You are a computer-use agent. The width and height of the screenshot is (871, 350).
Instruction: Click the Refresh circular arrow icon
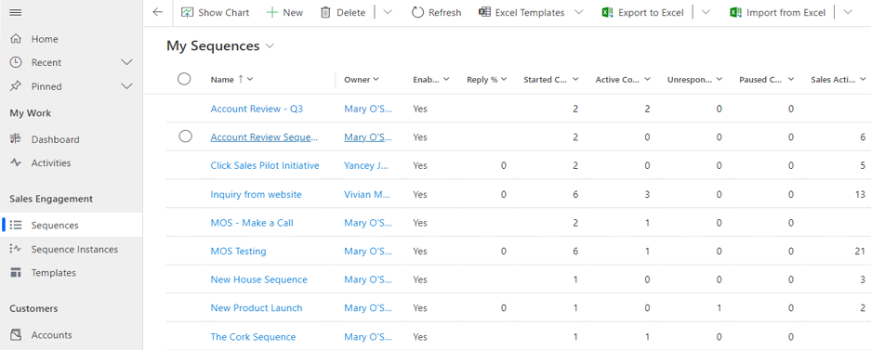(417, 12)
